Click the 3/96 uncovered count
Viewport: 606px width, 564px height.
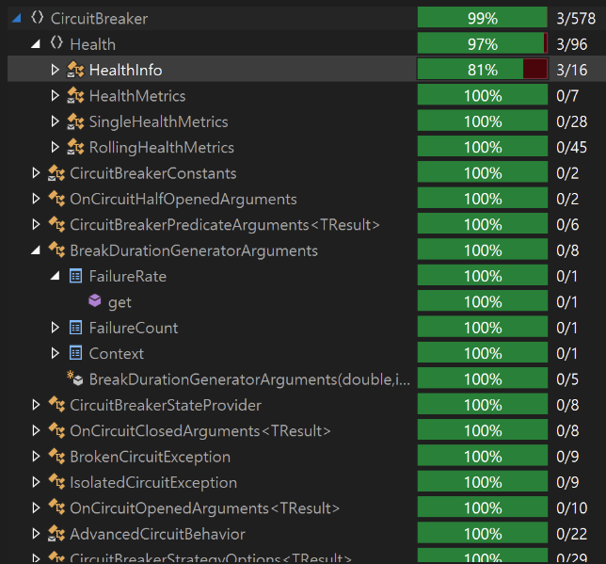(572, 44)
